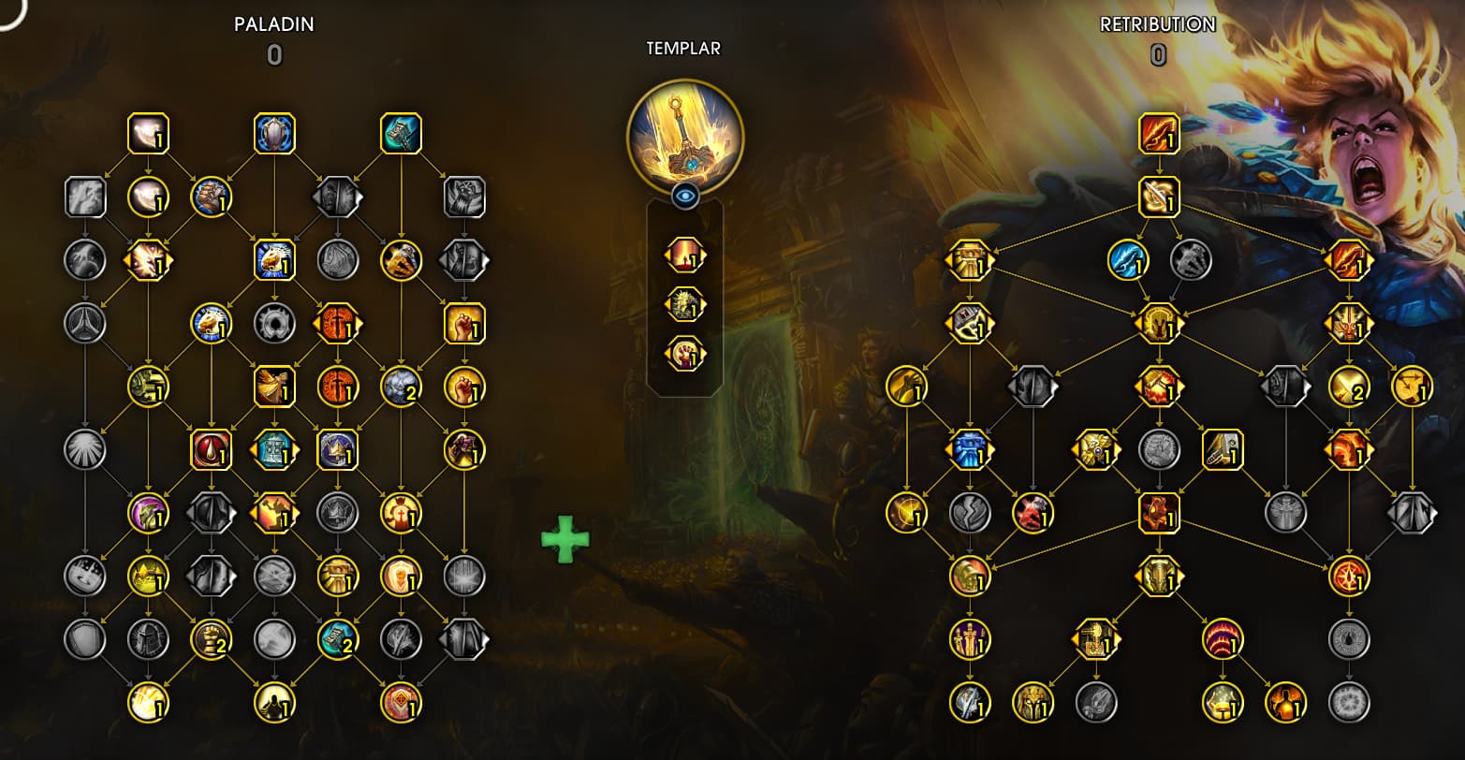Open the teal tablet choice node

pos(274,449)
